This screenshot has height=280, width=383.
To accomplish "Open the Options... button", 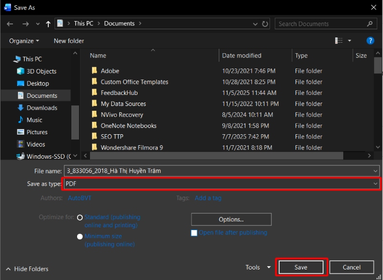I will click(x=231, y=220).
